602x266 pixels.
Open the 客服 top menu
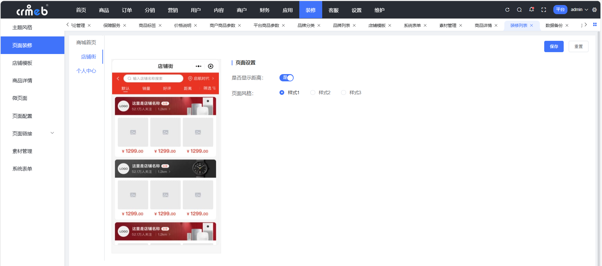(x=334, y=10)
